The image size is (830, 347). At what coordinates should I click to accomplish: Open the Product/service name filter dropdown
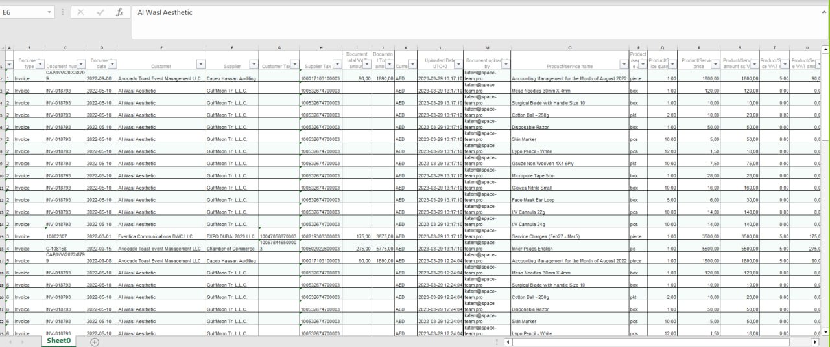pyautogui.click(x=624, y=64)
